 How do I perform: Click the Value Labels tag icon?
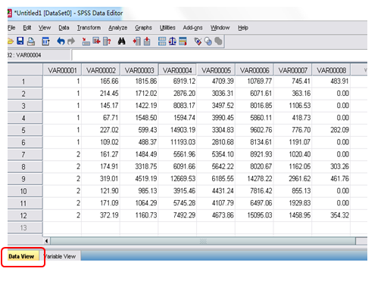pyautogui.click(x=198, y=41)
